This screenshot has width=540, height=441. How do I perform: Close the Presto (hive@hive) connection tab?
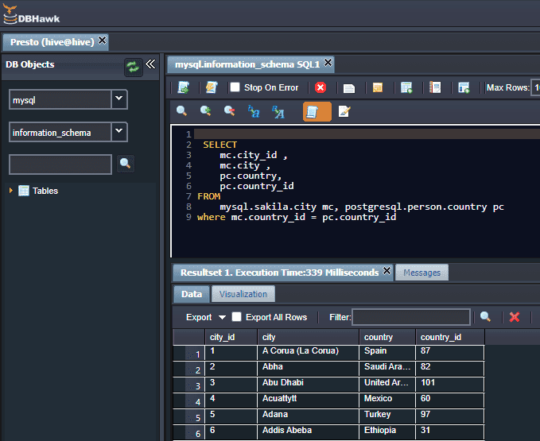pyautogui.click(x=103, y=41)
